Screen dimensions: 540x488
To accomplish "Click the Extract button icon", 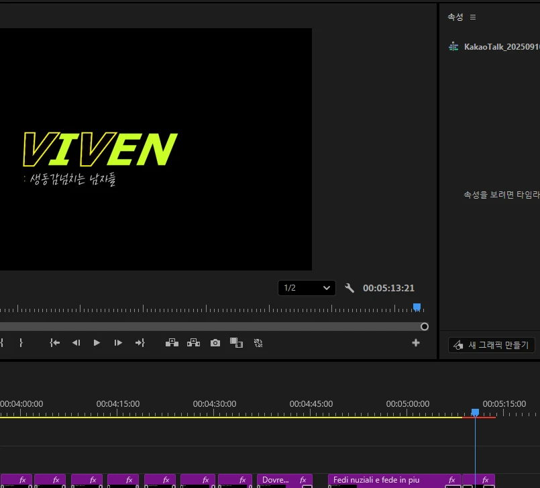I will [194, 342].
